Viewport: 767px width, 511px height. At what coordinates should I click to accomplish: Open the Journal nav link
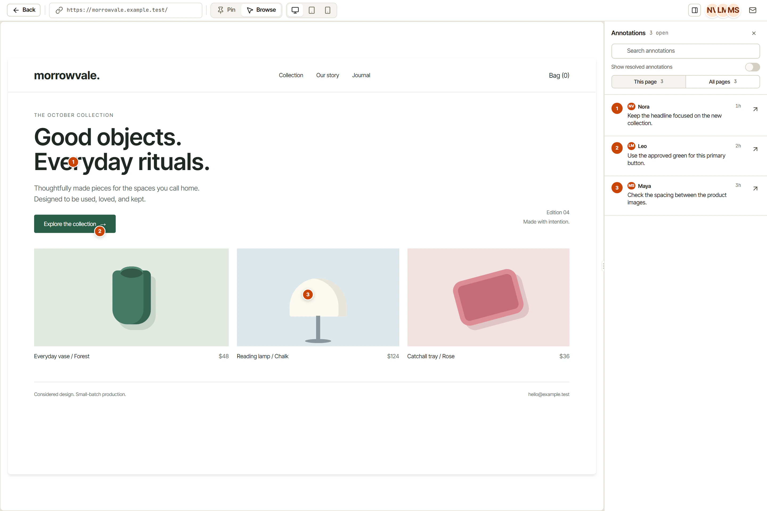(x=361, y=75)
